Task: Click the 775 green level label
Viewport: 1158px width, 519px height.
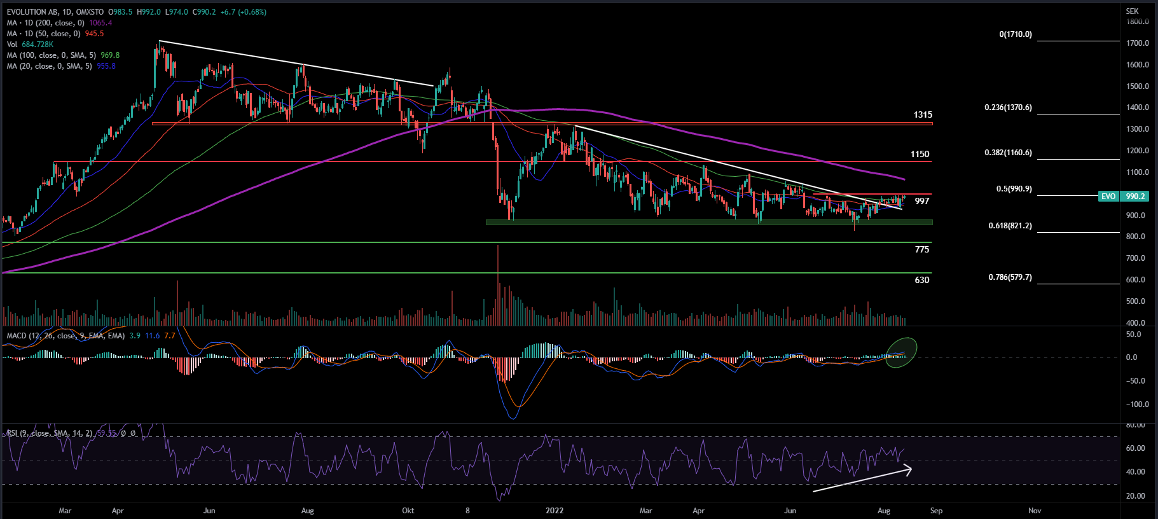Action: pos(922,250)
